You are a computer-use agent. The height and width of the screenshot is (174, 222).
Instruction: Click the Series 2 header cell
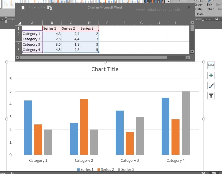click(x=71, y=28)
